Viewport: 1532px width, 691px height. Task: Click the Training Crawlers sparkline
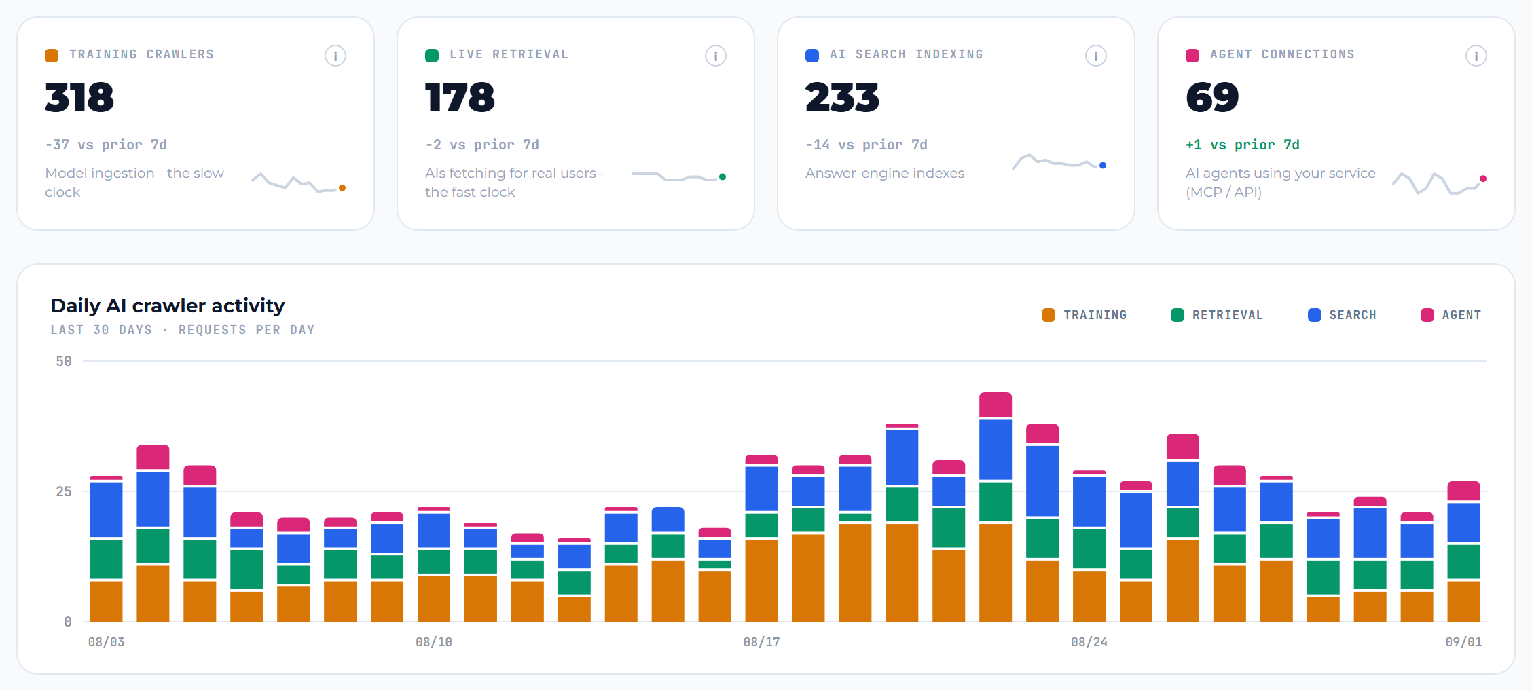point(299,183)
